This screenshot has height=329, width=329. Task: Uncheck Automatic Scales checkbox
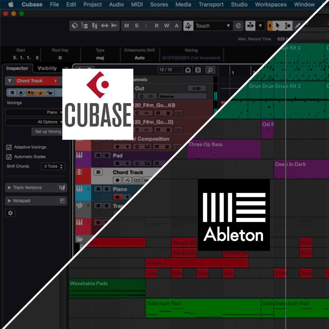pos(9,157)
